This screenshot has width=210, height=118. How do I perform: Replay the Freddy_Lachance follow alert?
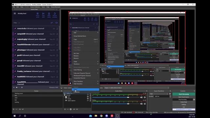tap(57, 71)
